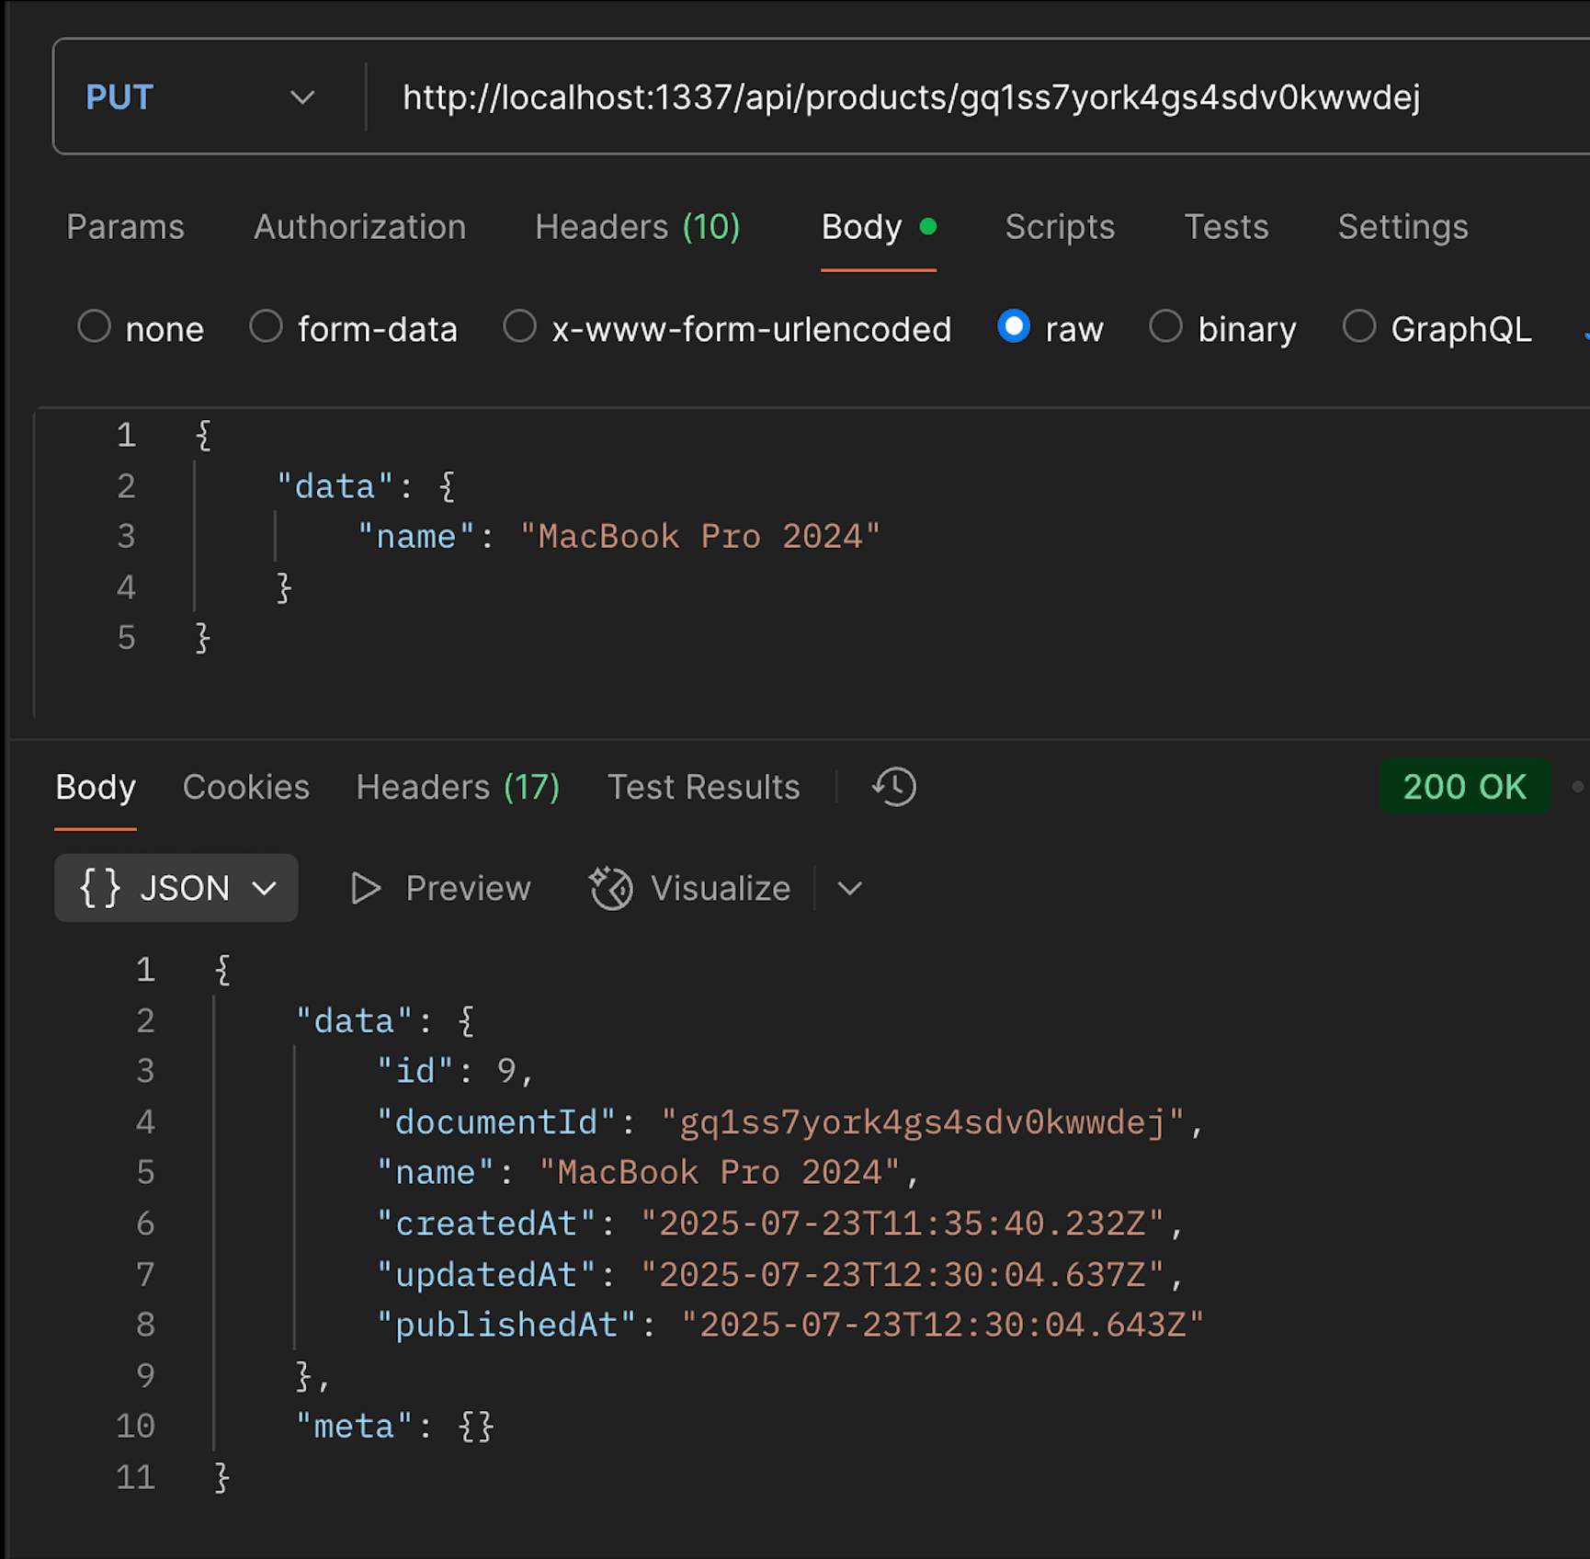Expand the chevron next to Visualize

(x=849, y=888)
